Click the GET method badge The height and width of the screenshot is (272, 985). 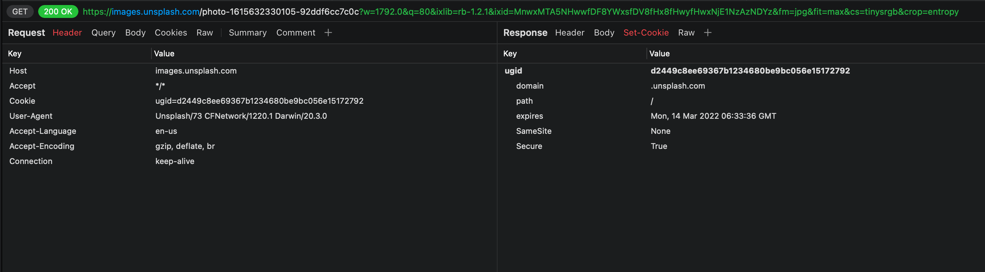pyautogui.click(x=20, y=11)
